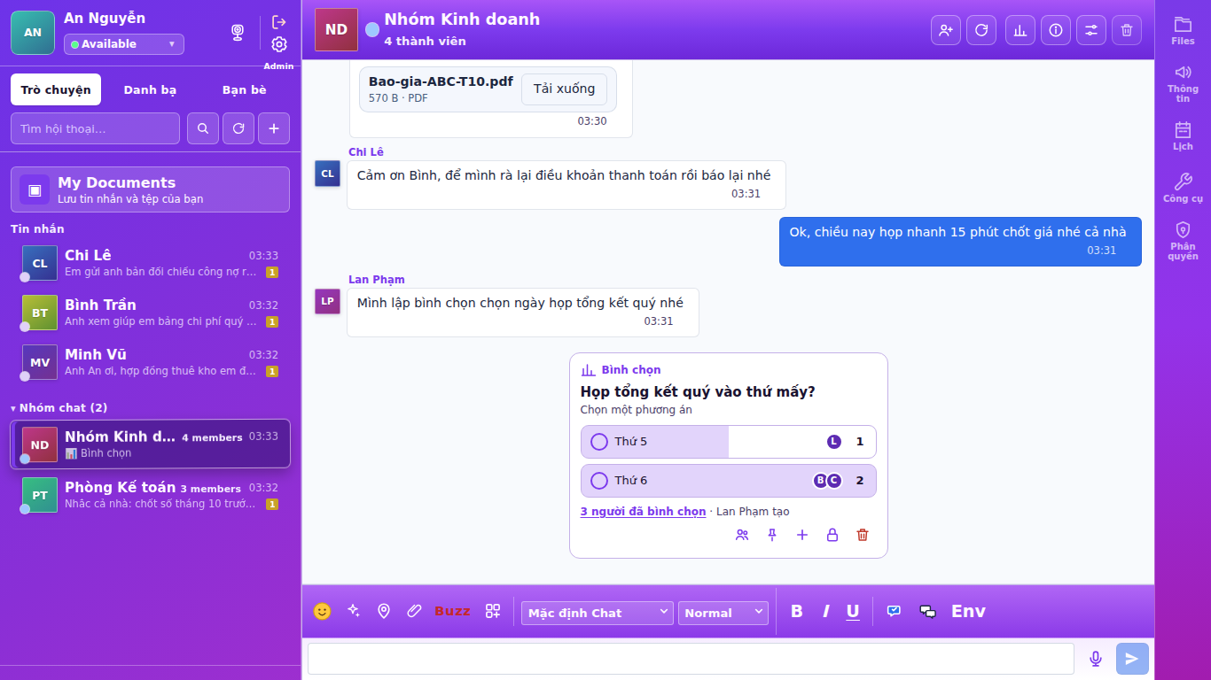This screenshot has width=1211, height=680.
Task: Attach a file with paperclip icon
Action: [x=414, y=611]
